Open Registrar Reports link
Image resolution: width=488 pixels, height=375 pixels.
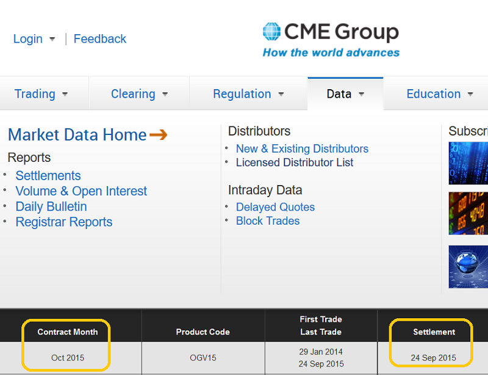pyautogui.click(x=64, y=222)
